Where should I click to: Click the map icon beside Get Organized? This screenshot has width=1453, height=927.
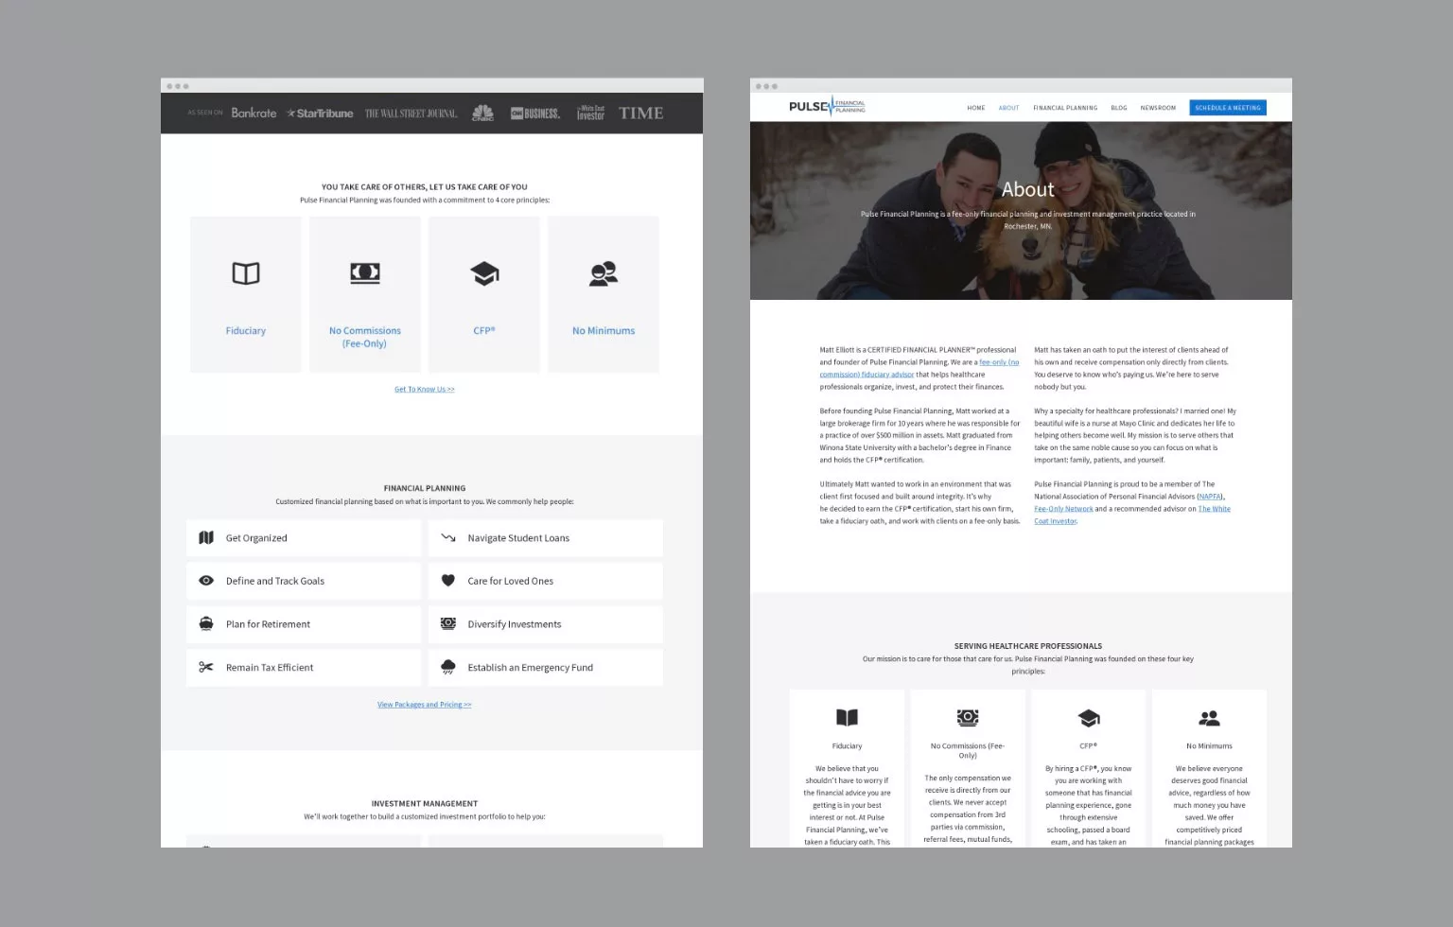[x=206, y=537]
